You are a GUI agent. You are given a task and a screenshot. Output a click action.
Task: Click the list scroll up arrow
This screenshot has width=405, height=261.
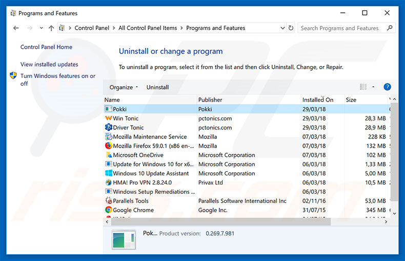point(394,99)
